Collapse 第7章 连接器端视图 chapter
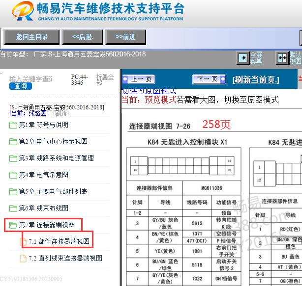This screenshot has height=286, width=302. coord(47,225)
